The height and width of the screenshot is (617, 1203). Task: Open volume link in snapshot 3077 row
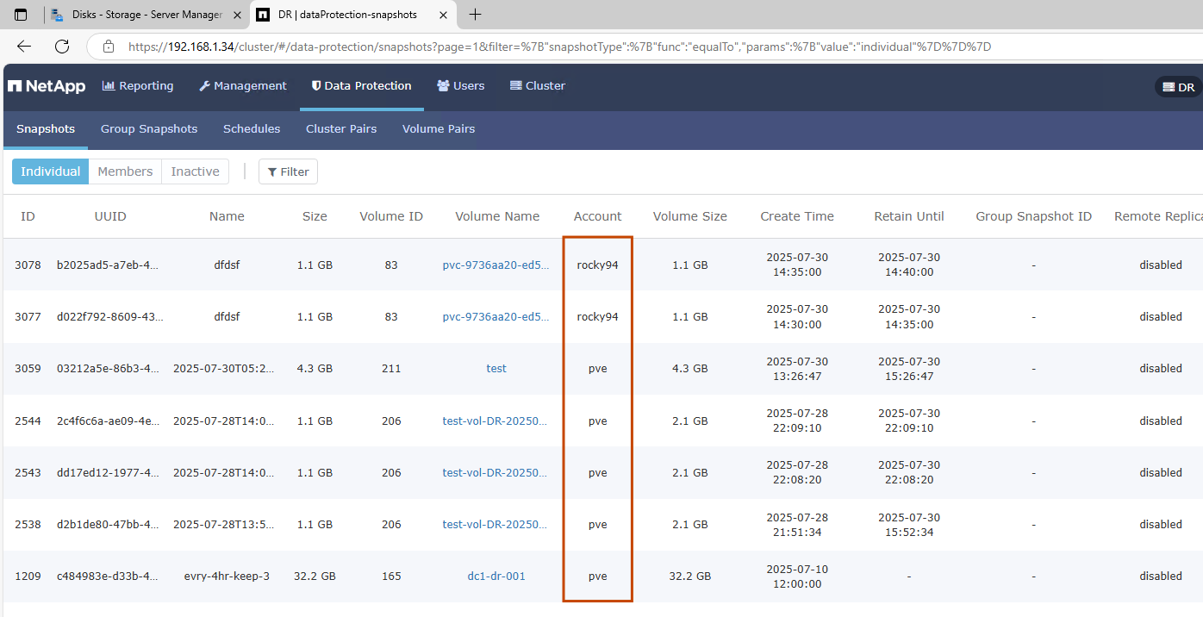pyautogui.click(x=496, y=316)
